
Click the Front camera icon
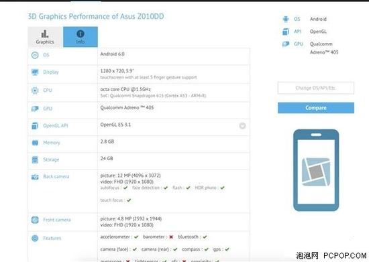pyautogui.click(x=35, y=220)
